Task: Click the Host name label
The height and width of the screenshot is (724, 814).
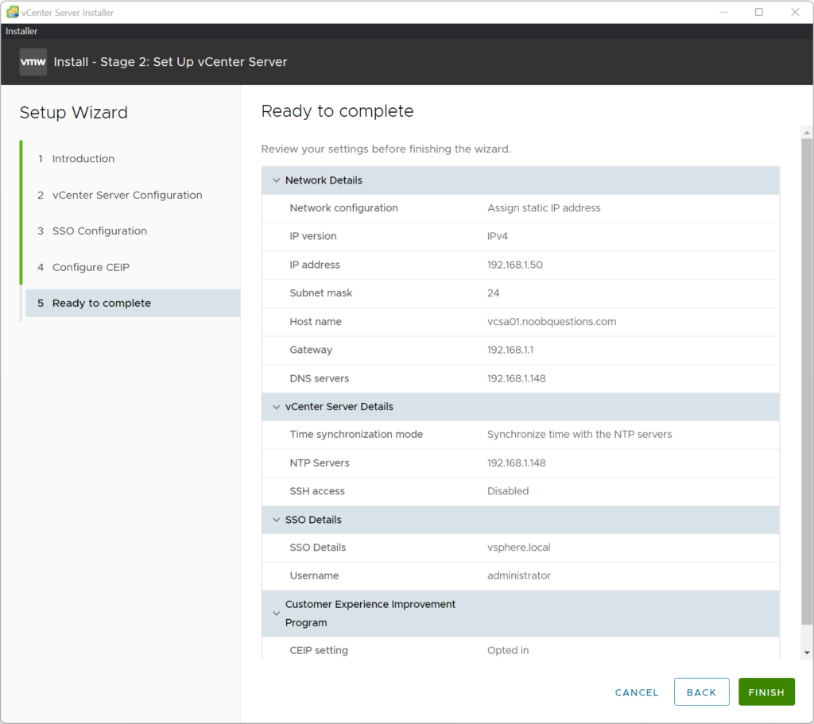Action: tap(315, 322)
